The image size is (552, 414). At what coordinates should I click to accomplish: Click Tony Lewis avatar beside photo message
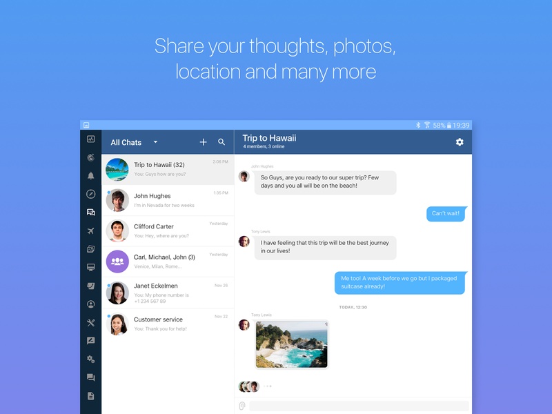pos(244,324)
